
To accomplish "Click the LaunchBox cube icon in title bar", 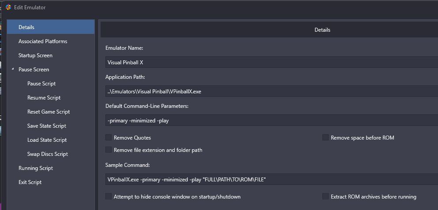I will (x=8, y=7).
